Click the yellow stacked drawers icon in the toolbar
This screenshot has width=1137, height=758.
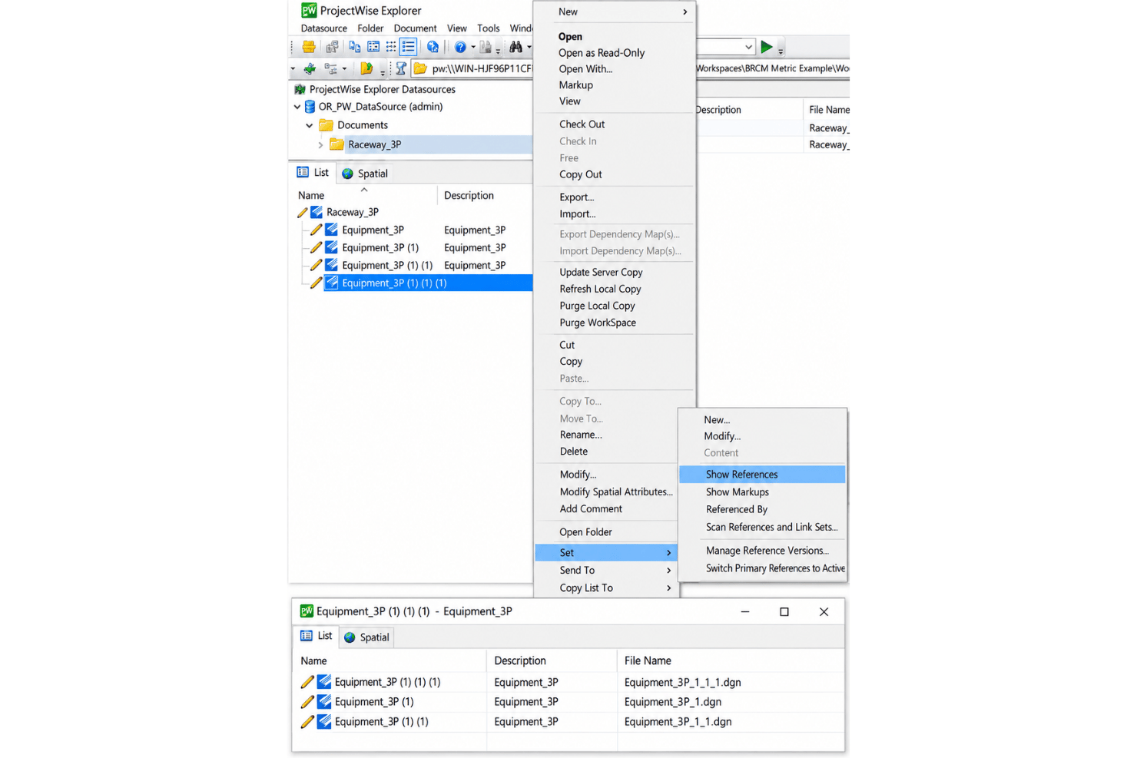tap(309, 47)
